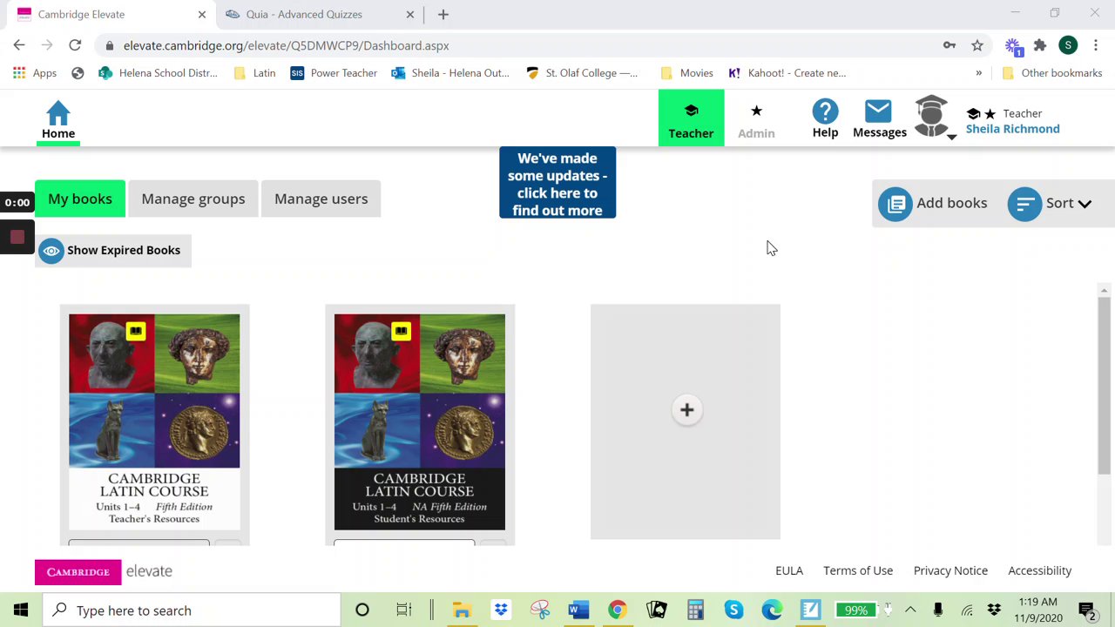1115x627 pixels.
Task: Open the Teacher's Resources book cover
Action: (154, 422)
